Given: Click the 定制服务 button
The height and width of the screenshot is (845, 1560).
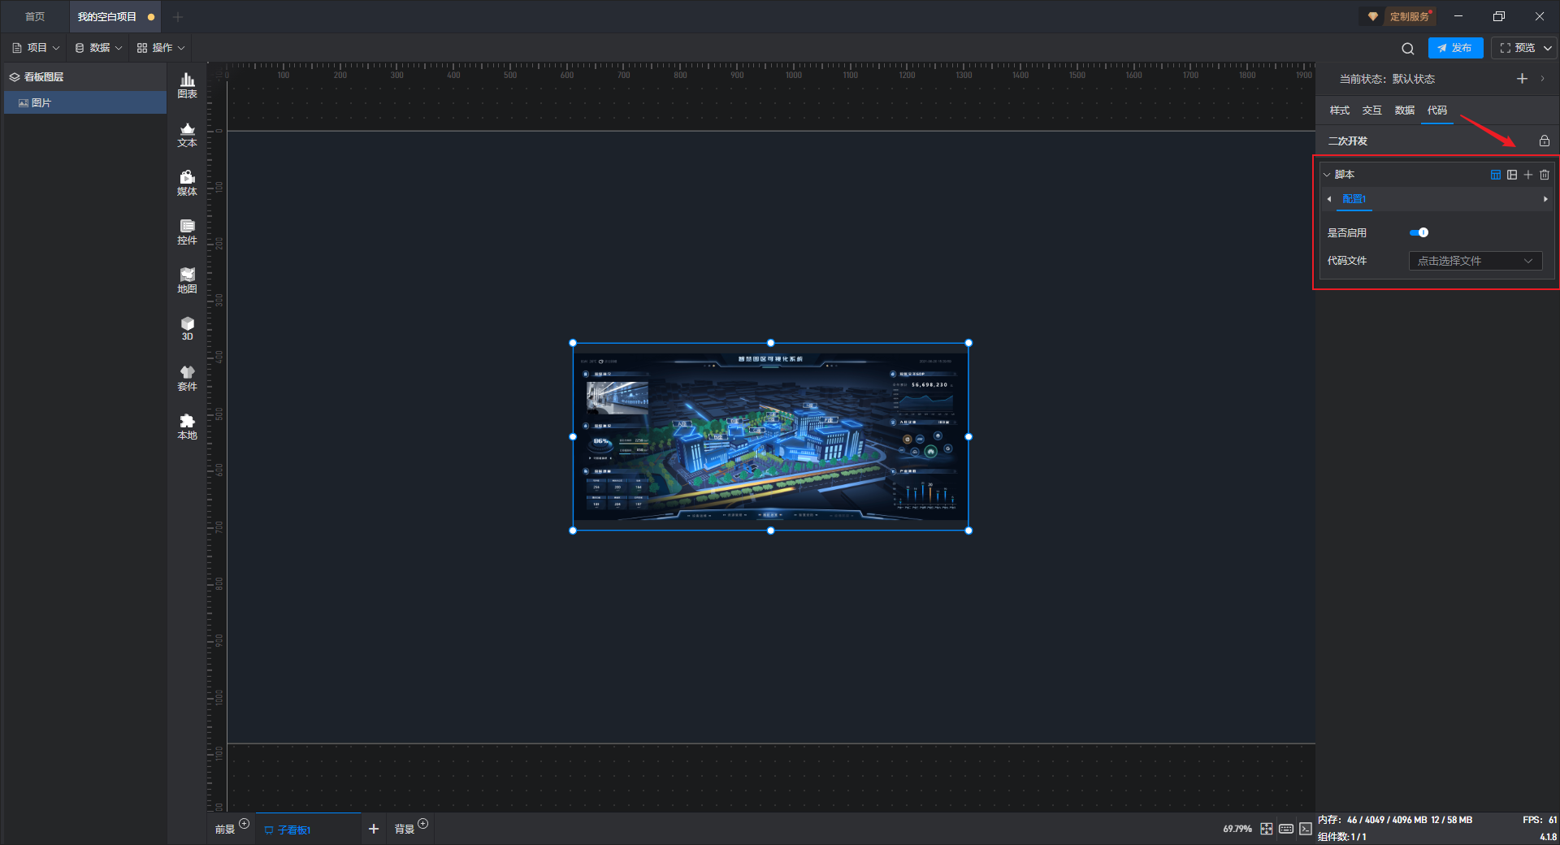Looking at the screenshot, I should click(1401, 16).
